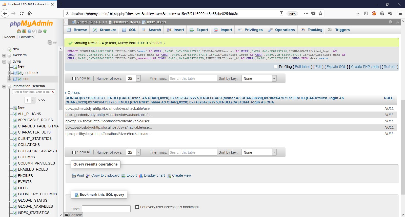405x217 pixels.
Task: Check lower Show all checkbox
Action: 74,152
